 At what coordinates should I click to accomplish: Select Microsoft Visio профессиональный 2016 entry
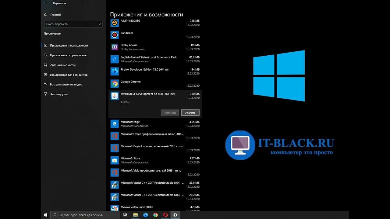155,172
